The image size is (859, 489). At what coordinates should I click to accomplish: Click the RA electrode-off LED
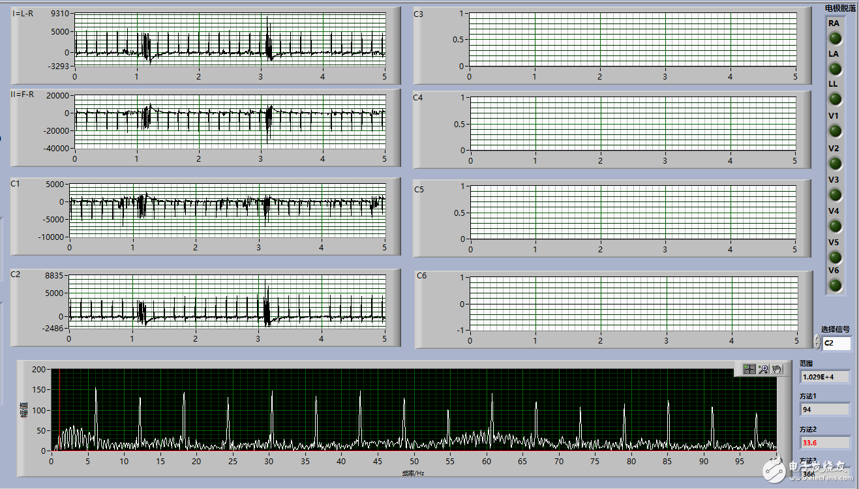coord(834,38)
